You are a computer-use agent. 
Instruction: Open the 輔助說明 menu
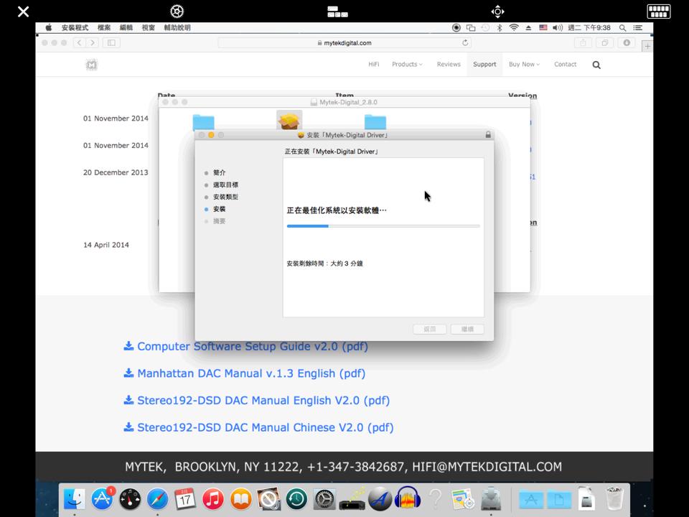pos(177,27)
